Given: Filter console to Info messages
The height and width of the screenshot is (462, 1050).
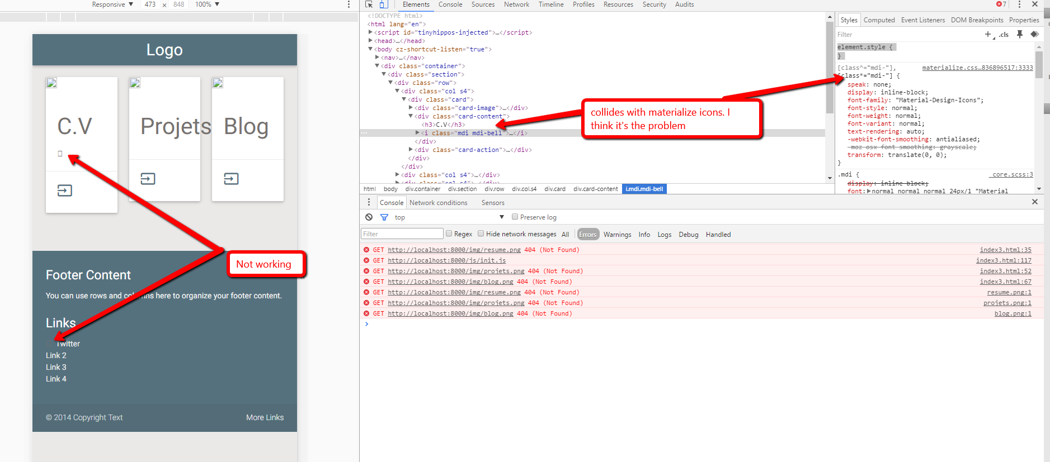Looking at the screenshot, I should [644, 235].
